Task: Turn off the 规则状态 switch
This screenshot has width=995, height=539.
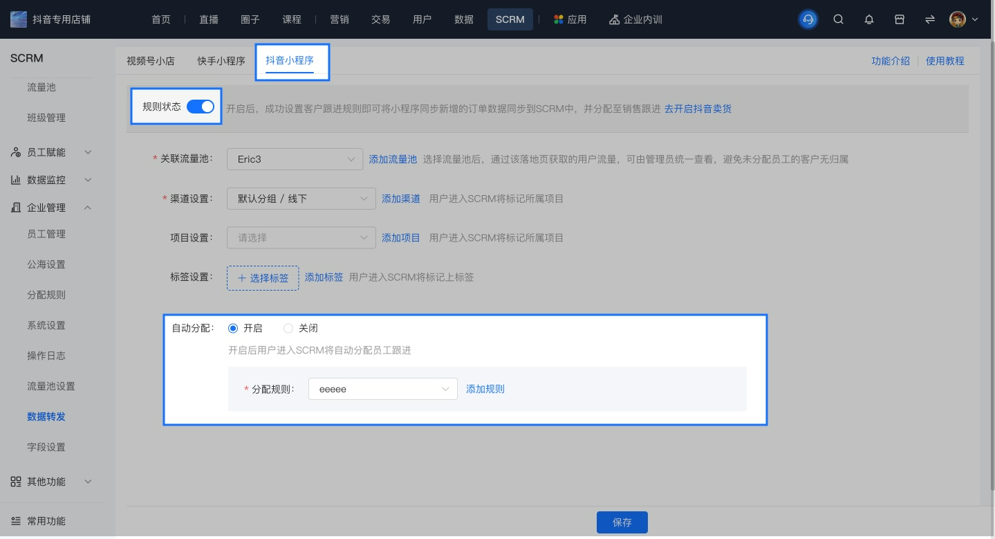Action: point(201,107)
